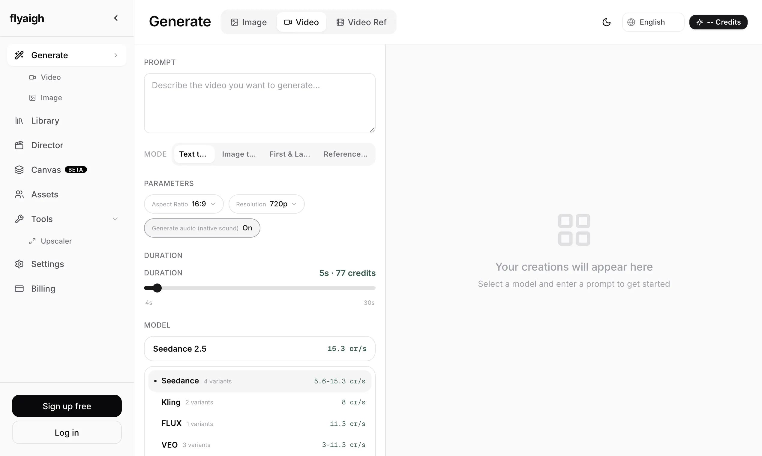The width and height of the screenshot is (762, 456).
Task: Select the First & Last frame mode
Action: point(289,154)
